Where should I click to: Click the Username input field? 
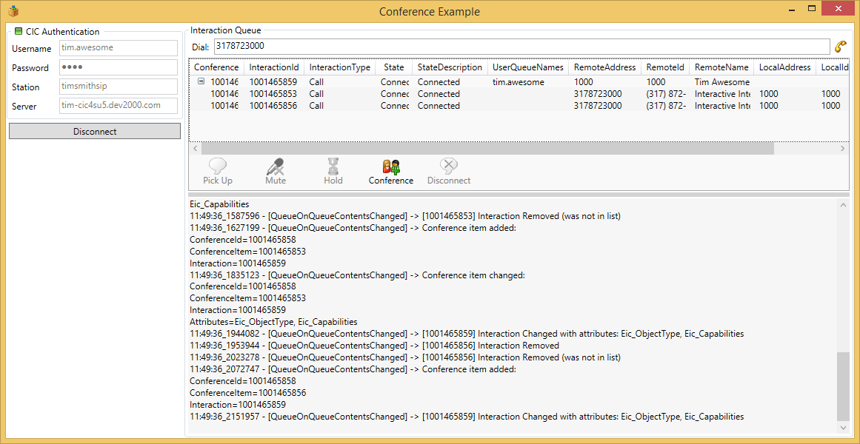coord(117,47)
